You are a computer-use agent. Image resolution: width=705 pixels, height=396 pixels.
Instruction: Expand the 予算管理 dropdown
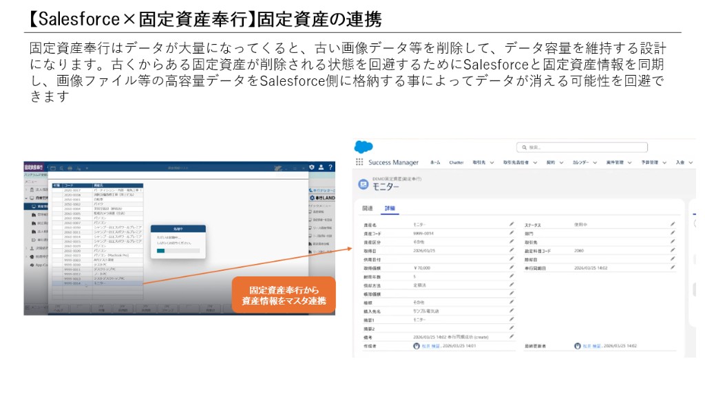664,162
